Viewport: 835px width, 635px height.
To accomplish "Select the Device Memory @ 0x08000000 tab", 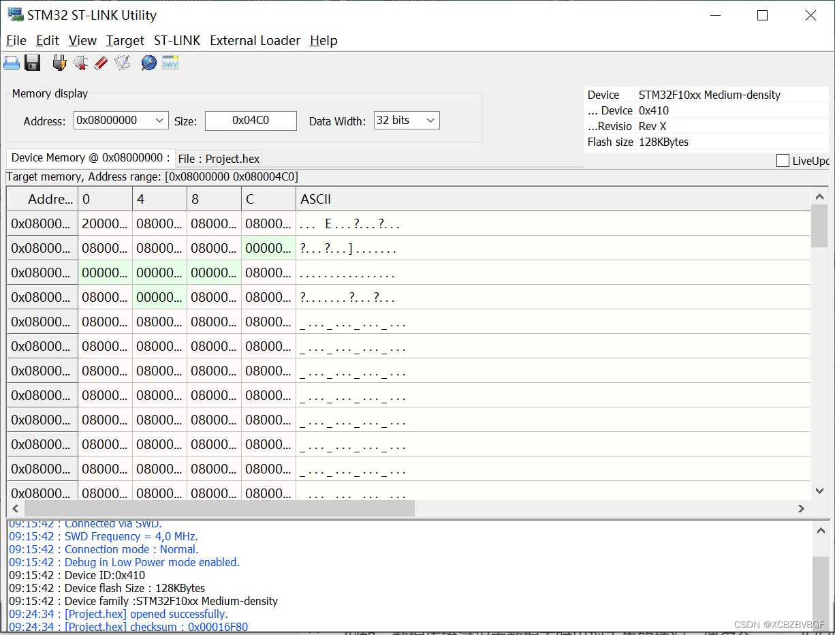I will (x=89, y=157).
